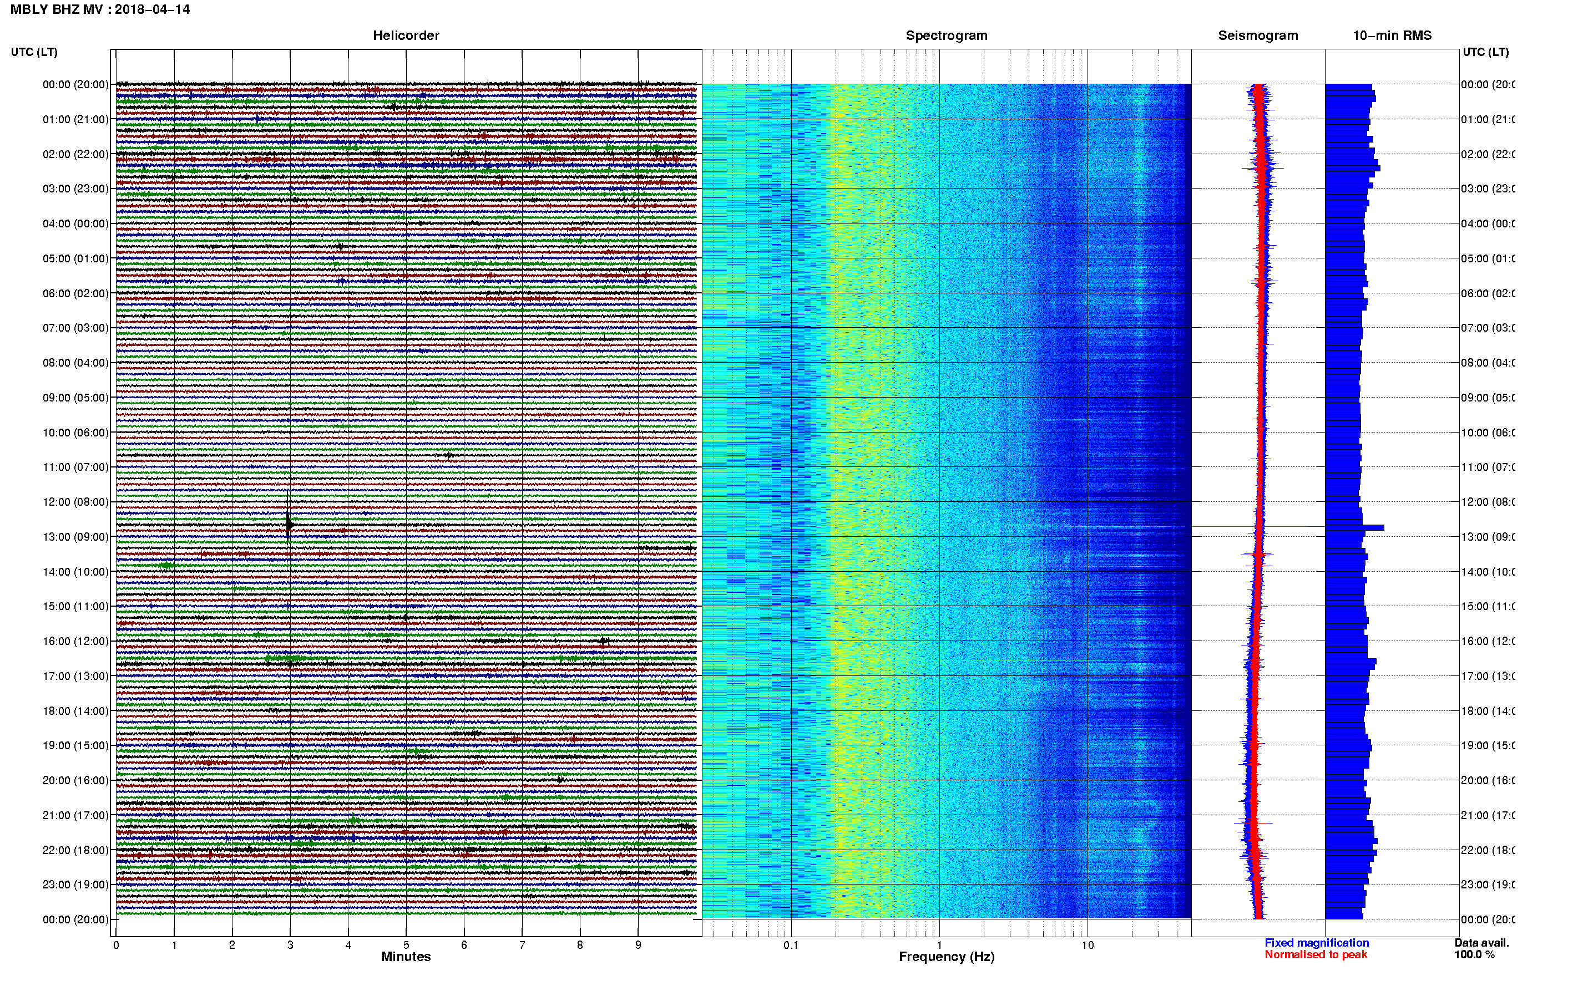Click minute tick '7' under helicorder
The image size is (1578, 986).
(522, 945)
